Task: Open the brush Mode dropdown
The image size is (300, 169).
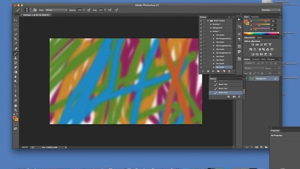Action: click(56, 10)
